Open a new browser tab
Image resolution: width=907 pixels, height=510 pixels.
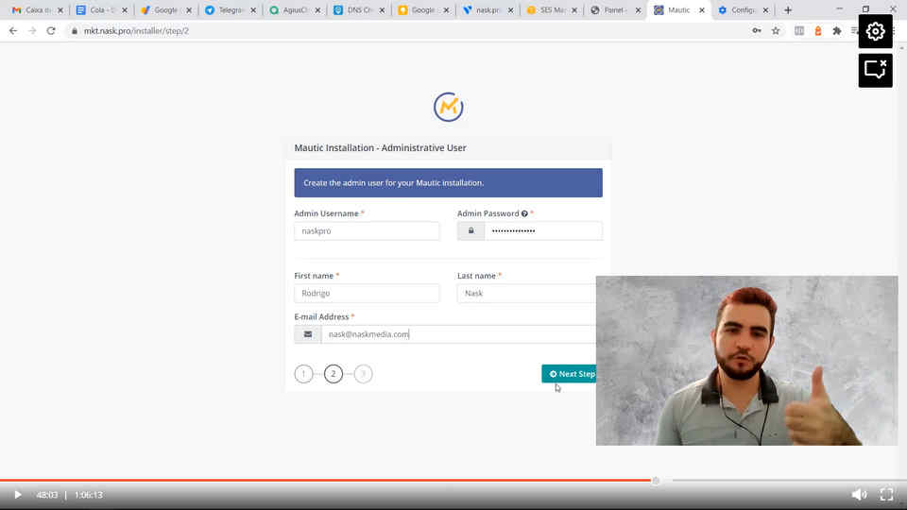point(788,10)
